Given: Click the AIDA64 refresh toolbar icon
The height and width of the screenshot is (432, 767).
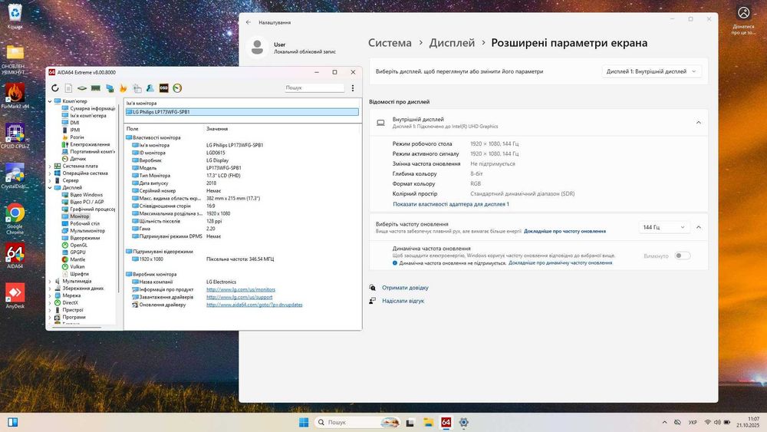Looking at the screenshot, I should point(54,88).
